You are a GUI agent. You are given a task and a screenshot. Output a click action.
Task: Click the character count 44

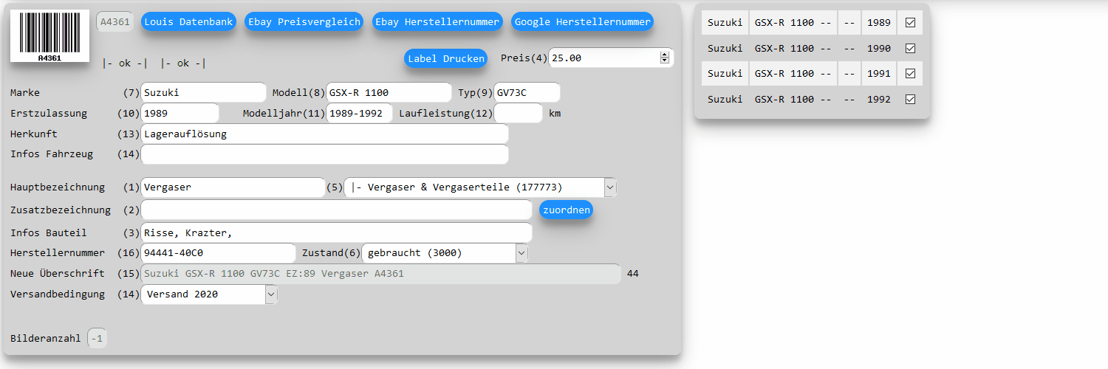point(632,274)
